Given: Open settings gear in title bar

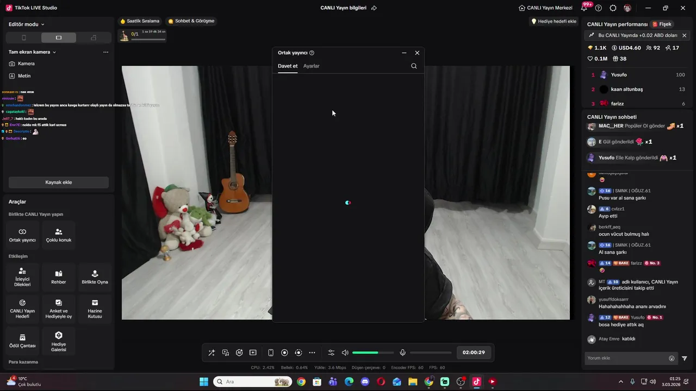Looking at the screenshot, I should coord(613,8).
